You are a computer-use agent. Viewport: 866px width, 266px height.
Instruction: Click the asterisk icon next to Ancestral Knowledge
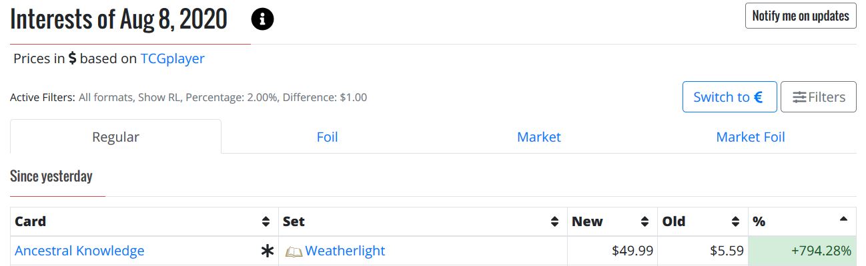click(x=268, y=251)
